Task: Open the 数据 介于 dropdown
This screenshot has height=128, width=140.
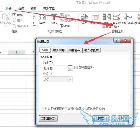Action: pyautogui.click(x=70, y=79)
